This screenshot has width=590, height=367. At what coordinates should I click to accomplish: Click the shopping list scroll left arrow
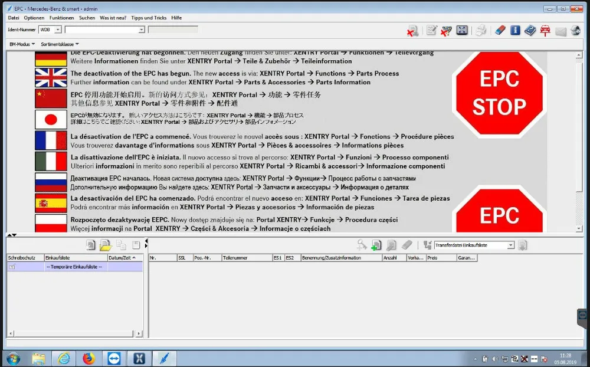pyautogui.click(x=11, y=333)
